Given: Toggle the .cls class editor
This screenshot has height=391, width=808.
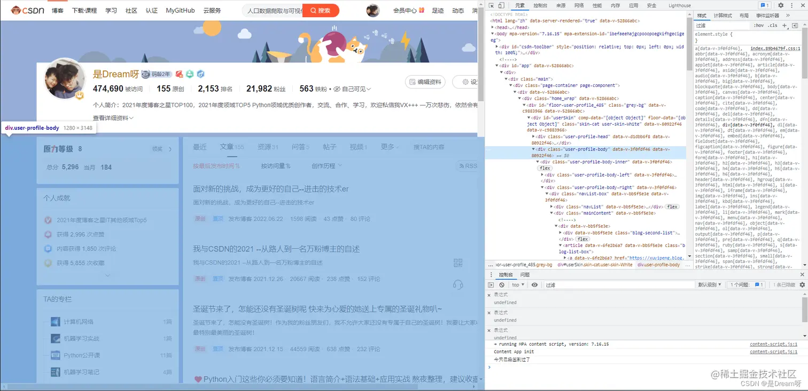Looking at the screenshot, I should (x=773, y=25).
